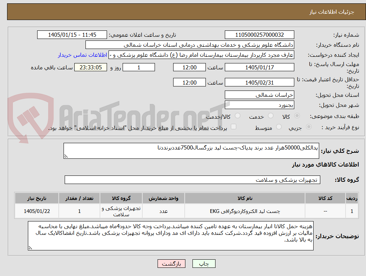
Task: Click the کد کالا column header
Action: [325, 198]
